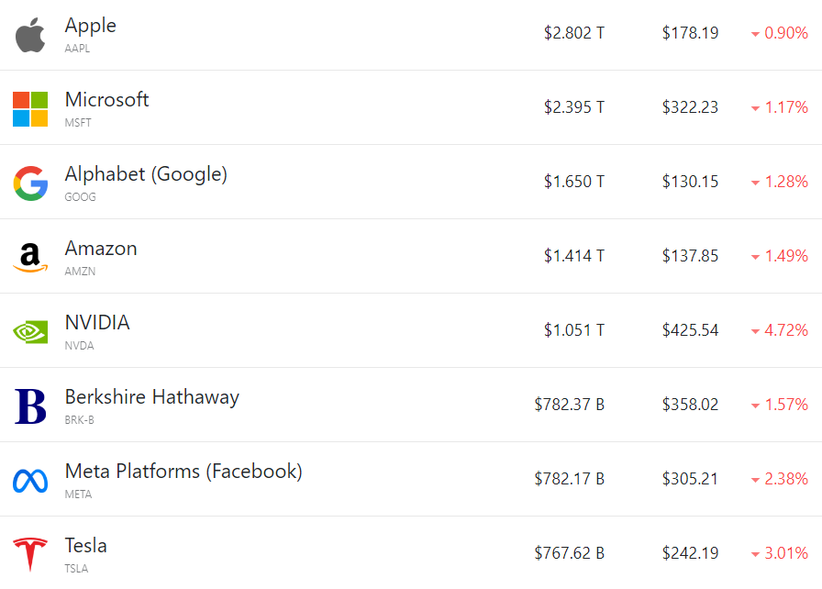Click the Apple logo icon

tap(30, 35)
